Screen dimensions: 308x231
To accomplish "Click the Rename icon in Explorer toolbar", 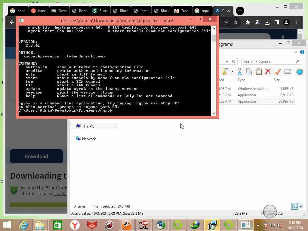I will (287, 72).
